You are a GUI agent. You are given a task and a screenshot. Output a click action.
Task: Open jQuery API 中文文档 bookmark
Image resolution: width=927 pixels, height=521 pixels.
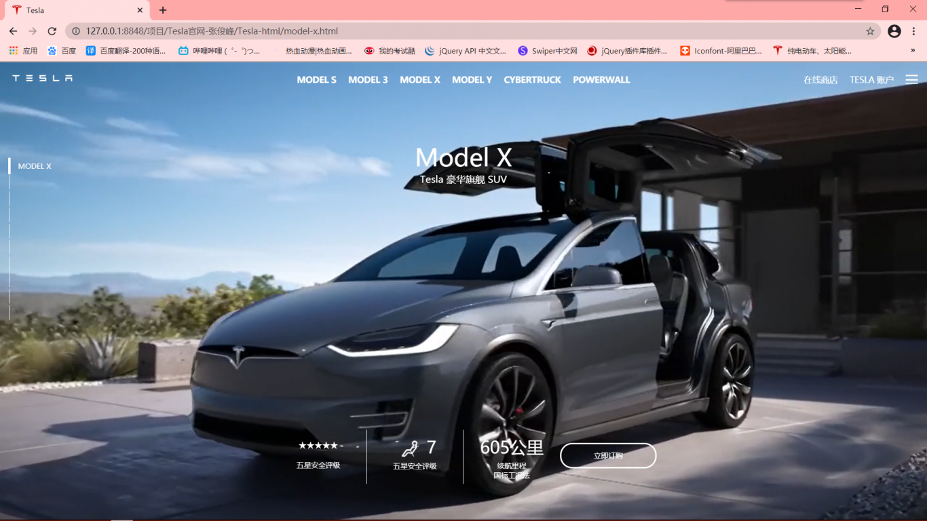point(466,51)
